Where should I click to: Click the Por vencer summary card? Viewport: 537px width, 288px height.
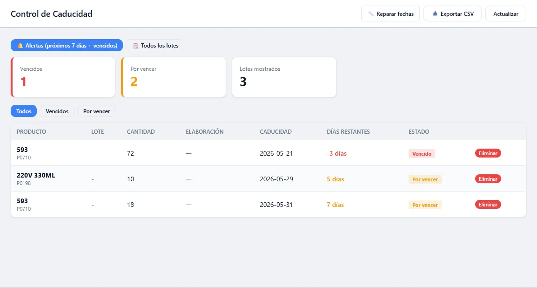point(174,77)
